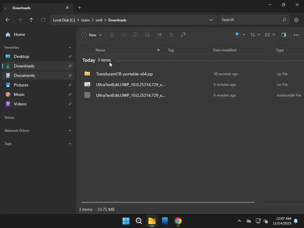The width and height of the screenshot is (304, 228).
Task: Open Google Chrome from taskbar
Action: point(178,221)
